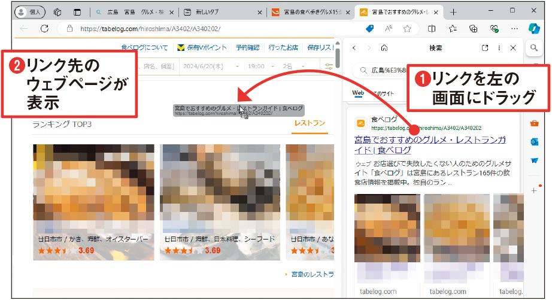
Task: Open the 個人 profile button
Action: pos(30,12)
